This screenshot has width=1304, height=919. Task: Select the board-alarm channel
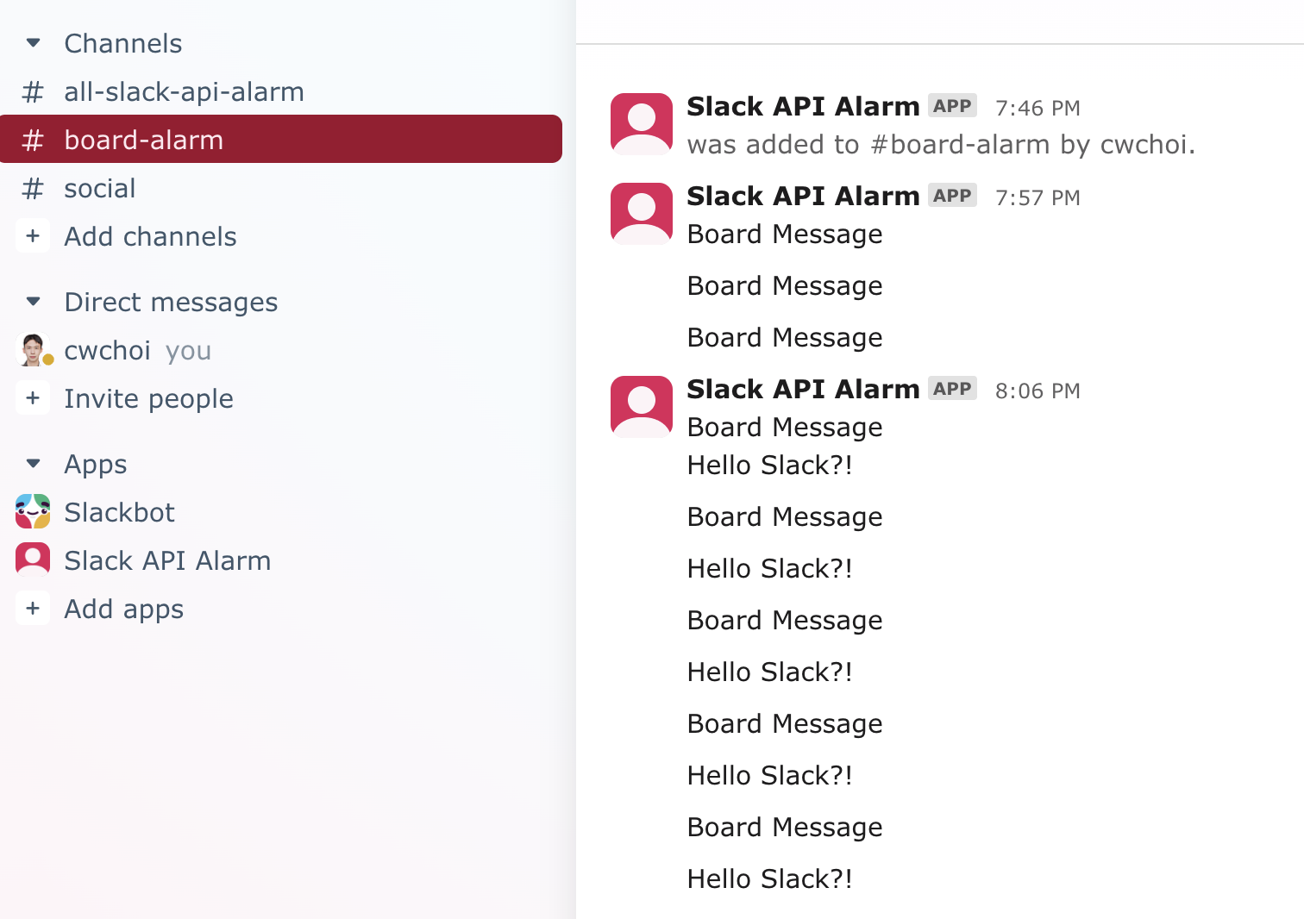point(281,139)
